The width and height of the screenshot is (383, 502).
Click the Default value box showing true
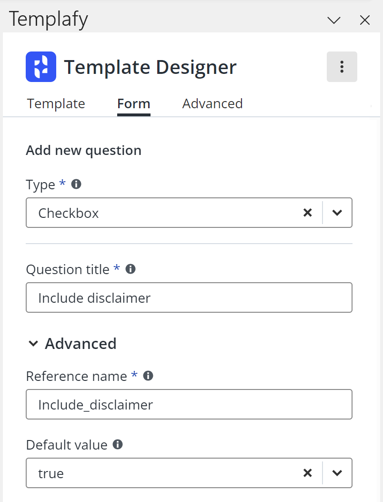coord(162,473)
